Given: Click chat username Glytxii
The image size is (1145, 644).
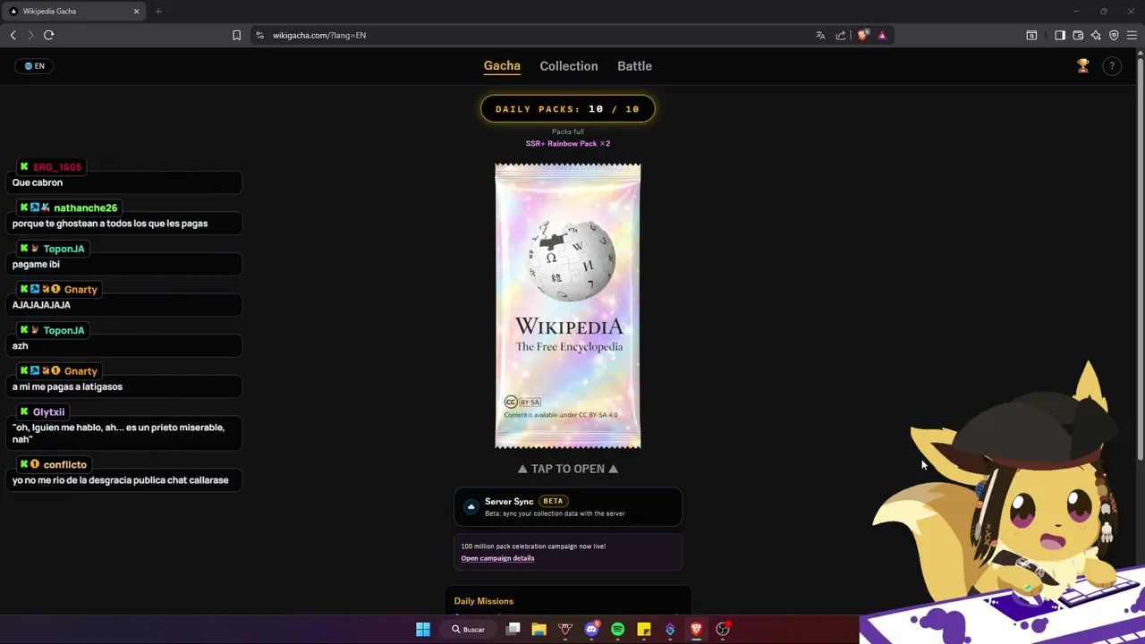Looking at the screenshot, I should coord(48,412).
